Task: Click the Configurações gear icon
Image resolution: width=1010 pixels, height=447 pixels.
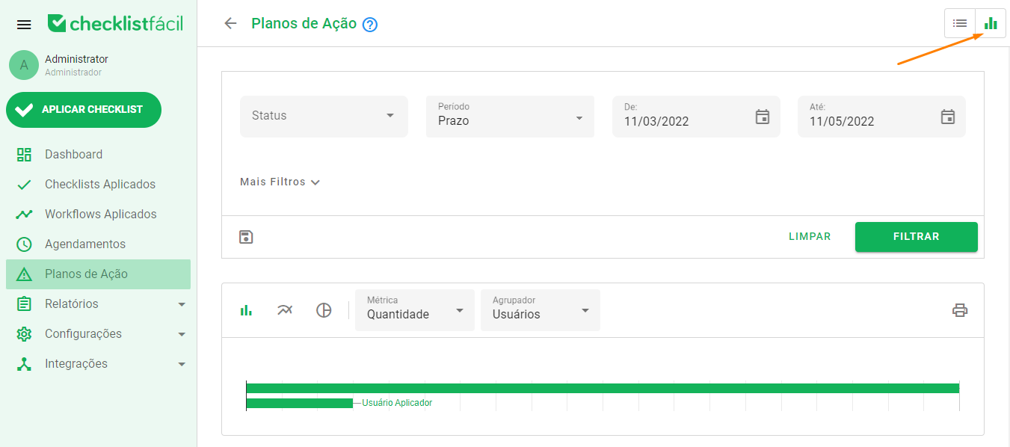Action: tap(24, 334)
